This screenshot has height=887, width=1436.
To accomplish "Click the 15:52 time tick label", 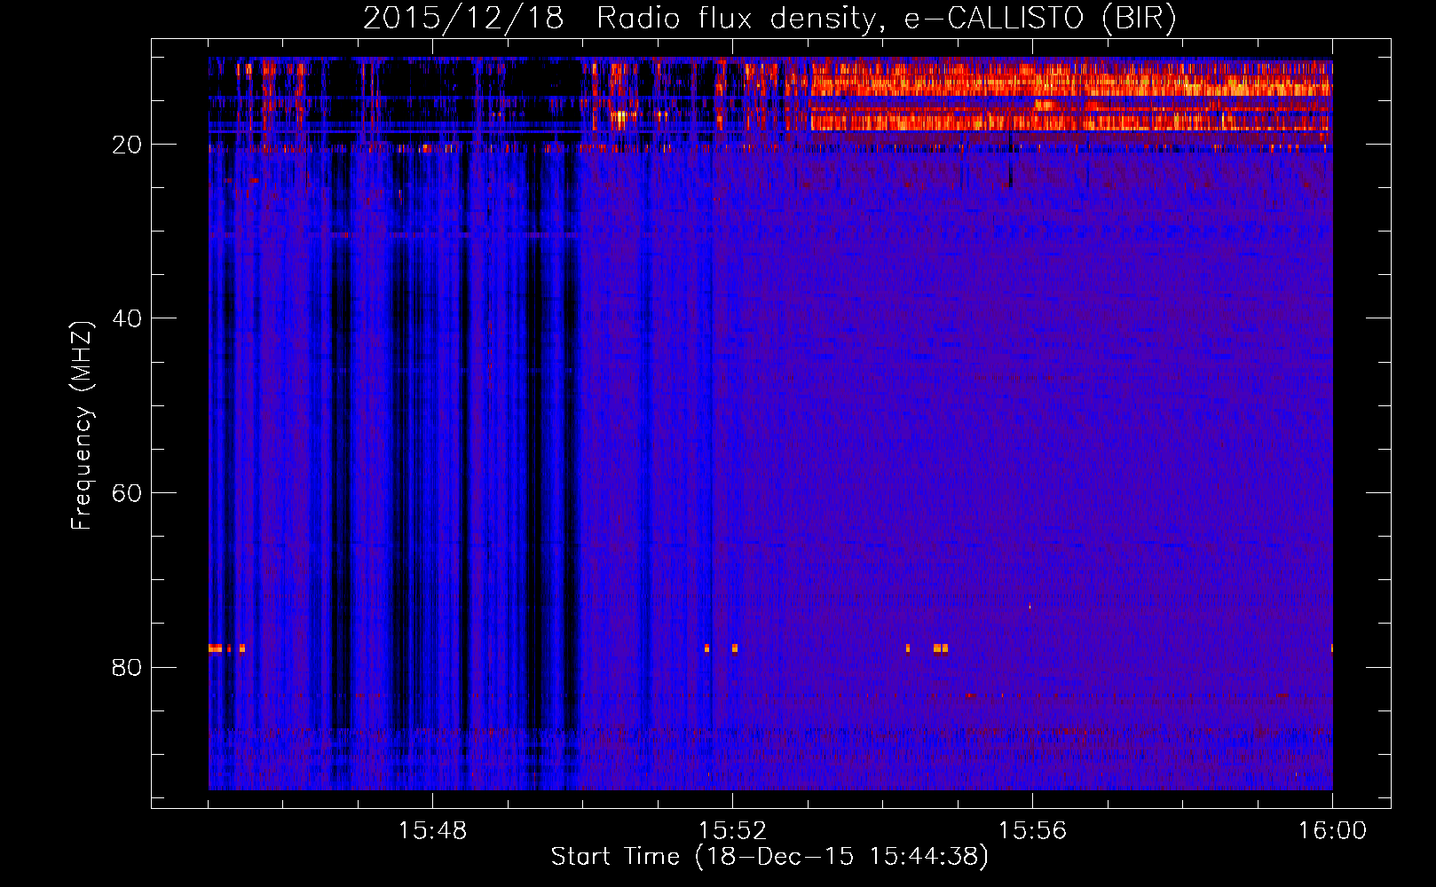I will click(x=732, y=831).
